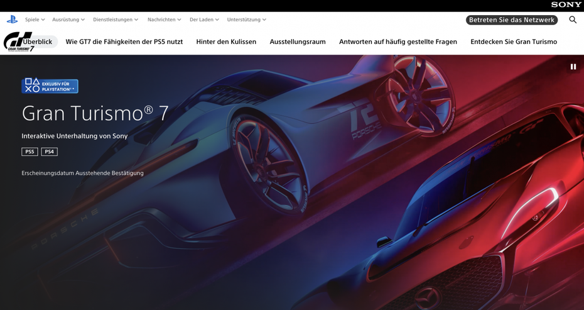Click Interaktive Unterhaltung von Sony text
This screenshot has width=584, height=310.
75,136
